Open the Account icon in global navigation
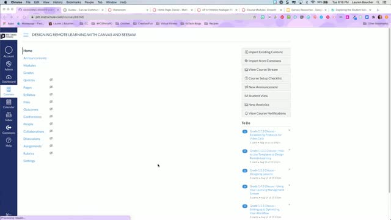 click(x=9, y=50)
